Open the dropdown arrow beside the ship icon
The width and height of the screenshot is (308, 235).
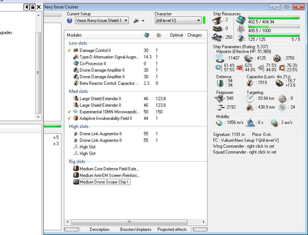pyautogui.click(x=143, y=20)
